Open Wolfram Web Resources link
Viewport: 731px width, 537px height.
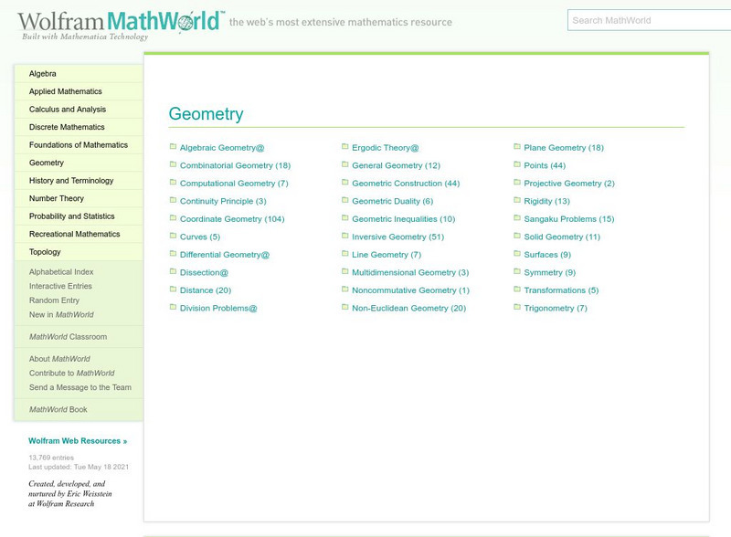click(78, 441)
